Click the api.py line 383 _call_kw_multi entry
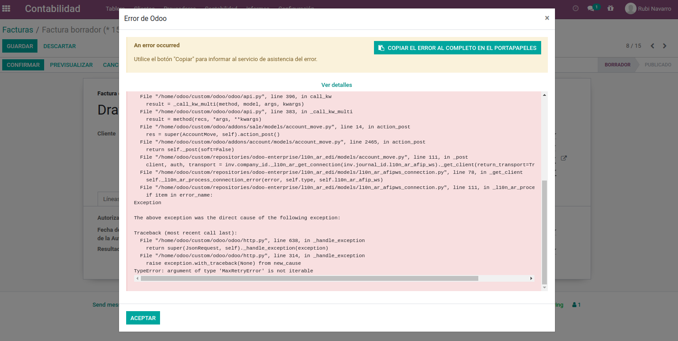678x341 pixels. [x=247, y=112]
